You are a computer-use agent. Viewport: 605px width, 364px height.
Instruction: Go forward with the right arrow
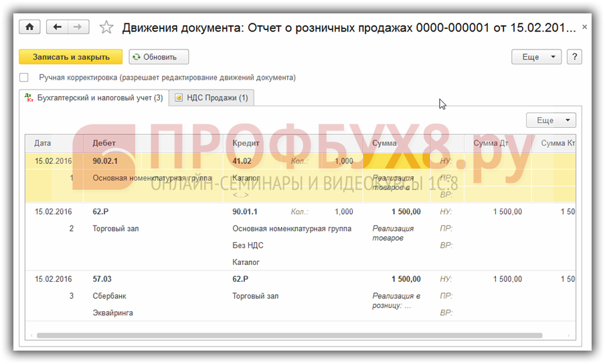tap(78, 27)
